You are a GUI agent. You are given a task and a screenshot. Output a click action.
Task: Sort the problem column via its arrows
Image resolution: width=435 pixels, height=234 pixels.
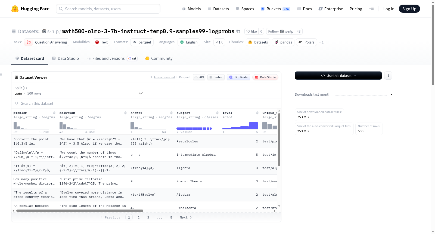tap(54, 113)
